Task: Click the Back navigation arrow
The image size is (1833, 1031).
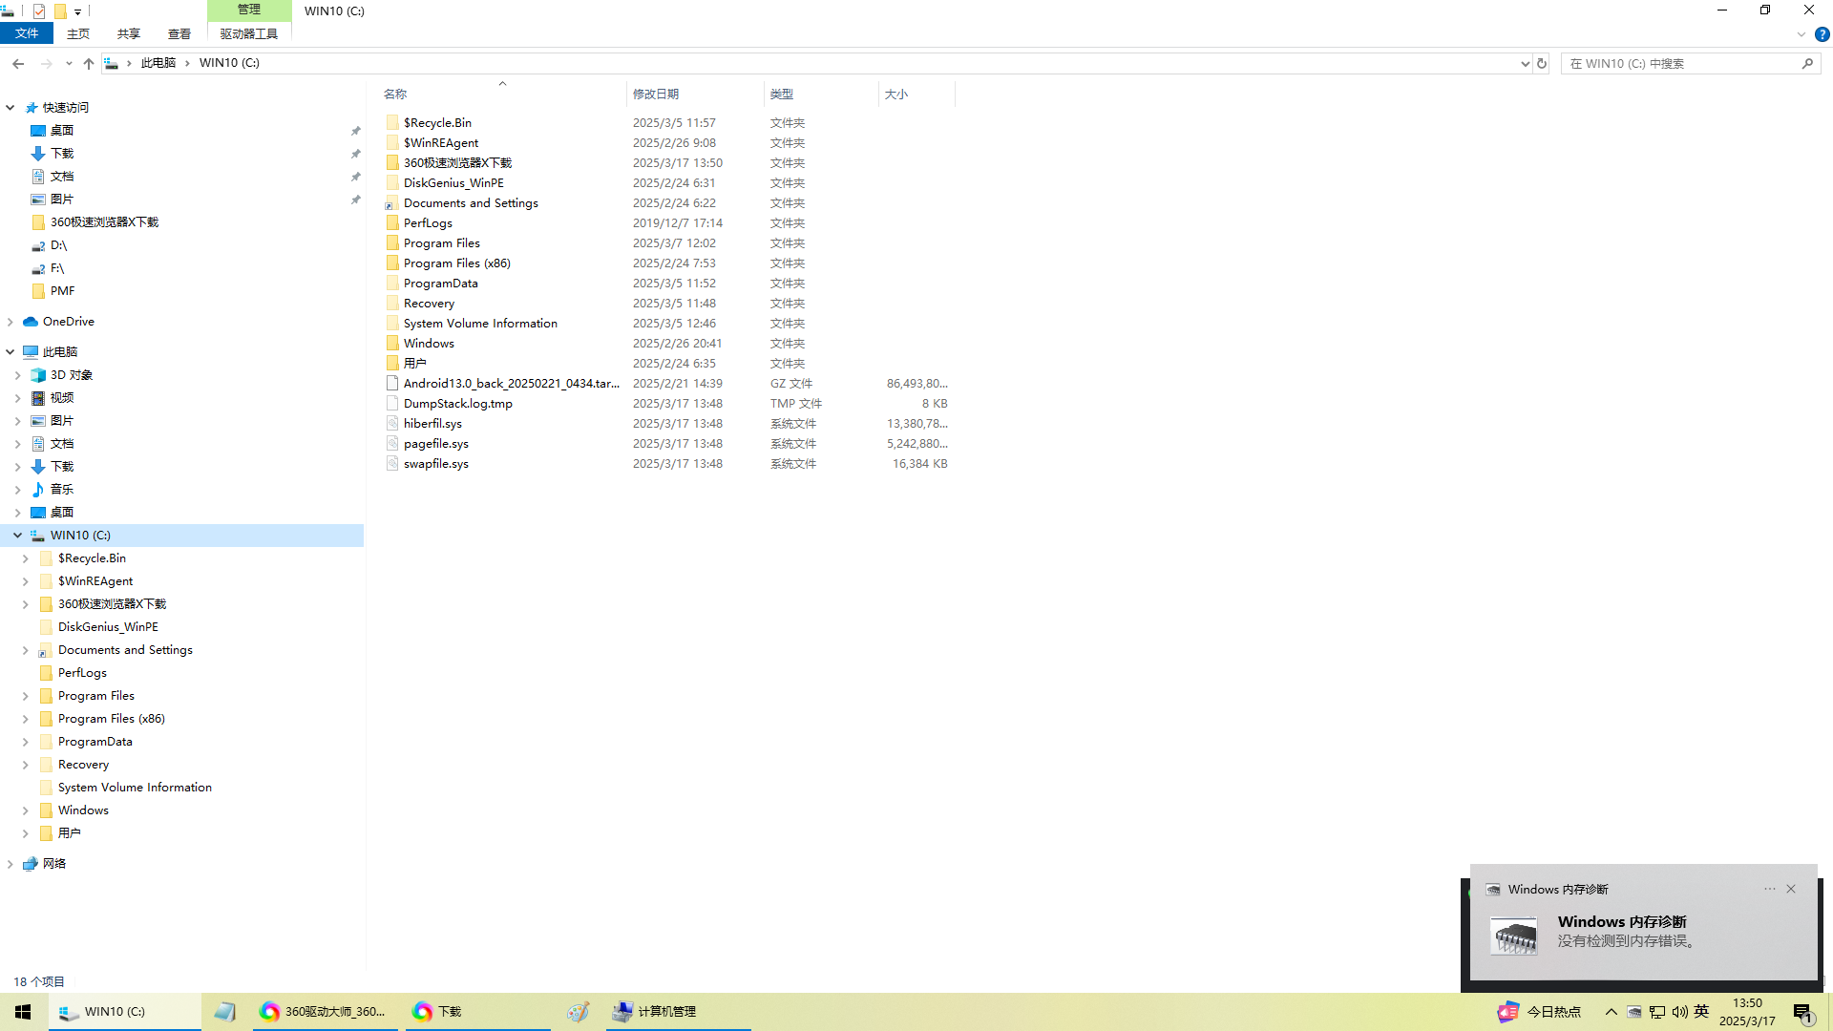Action: [18, 63]
